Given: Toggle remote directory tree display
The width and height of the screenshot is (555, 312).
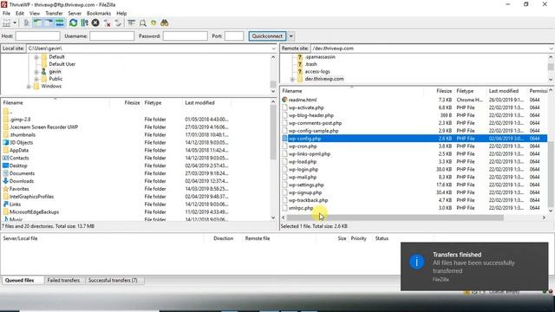Looking at the screenshot, I should point(49,23).
